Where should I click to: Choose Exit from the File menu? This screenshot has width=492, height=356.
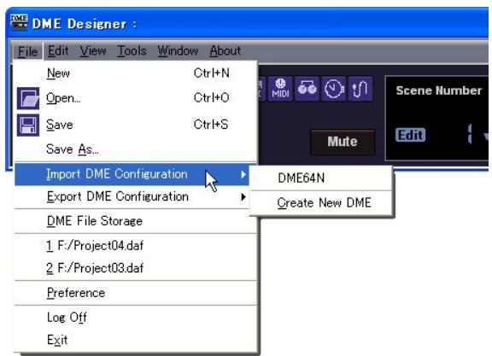pos(136,340)
